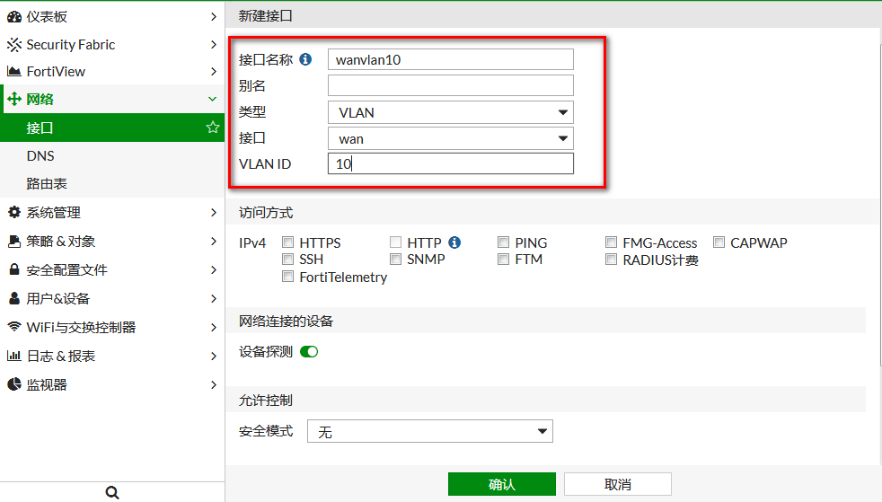Click the Security Fabric icon

pos(14,44)
